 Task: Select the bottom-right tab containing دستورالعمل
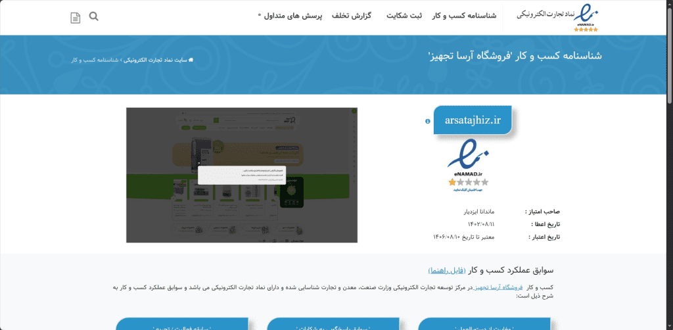(484, 325)
